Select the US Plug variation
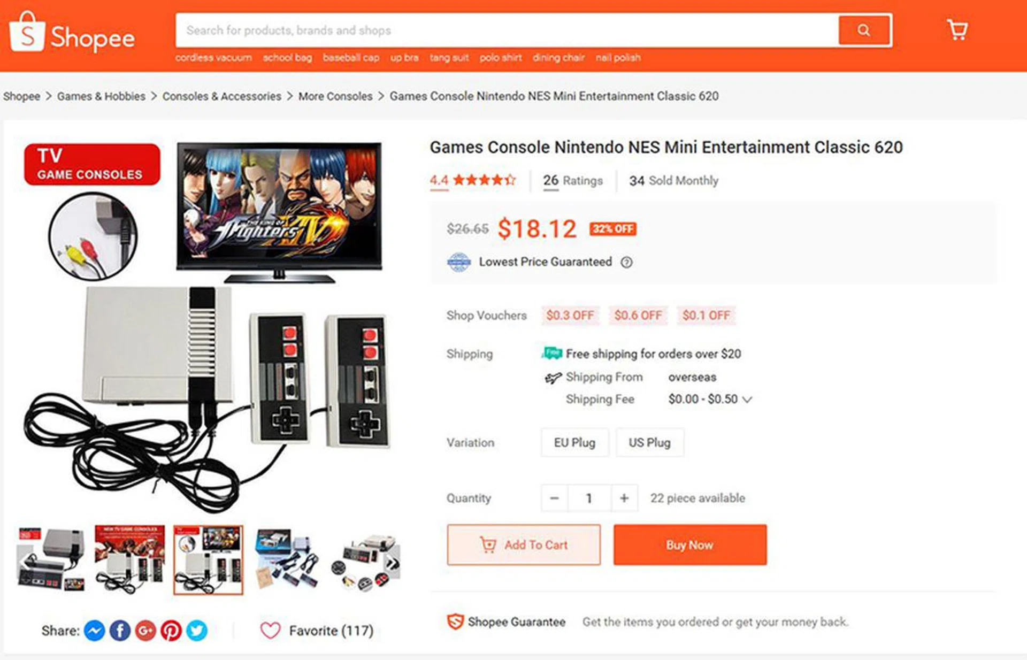1027x660 pixels. tap(649, 443)
